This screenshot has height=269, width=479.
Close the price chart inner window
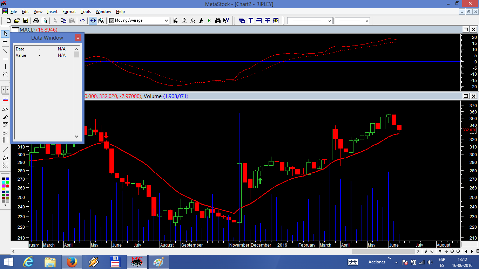[473, 96]
